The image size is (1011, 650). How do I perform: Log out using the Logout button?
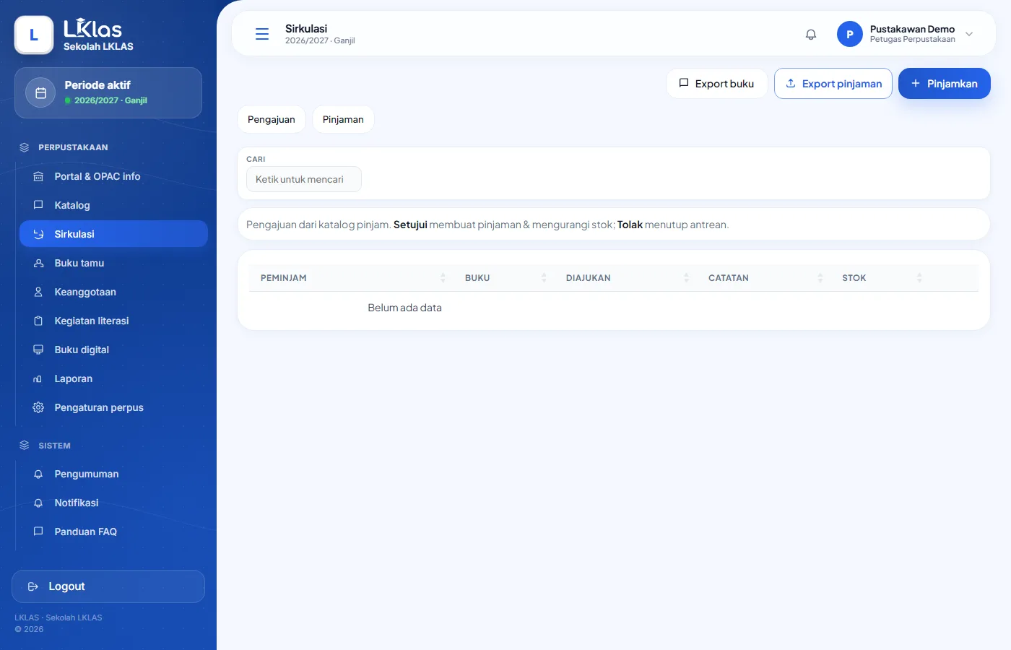108,586
